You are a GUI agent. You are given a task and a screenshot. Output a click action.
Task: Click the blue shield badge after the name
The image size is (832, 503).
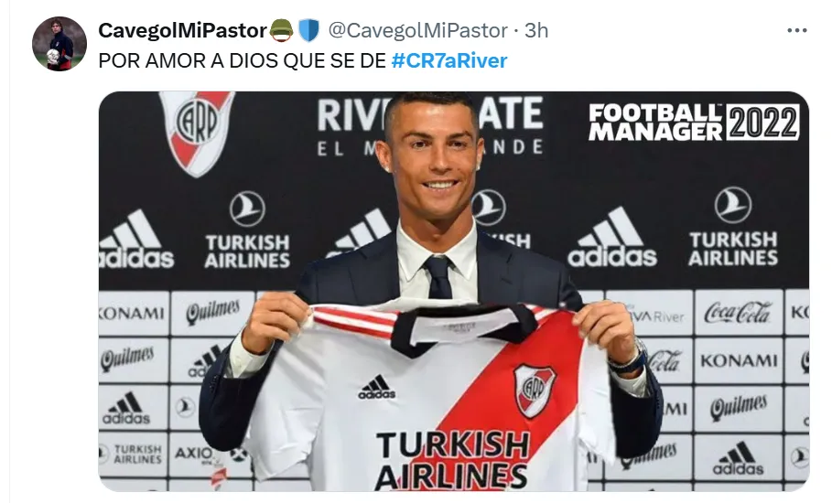[x=308, y=30]
